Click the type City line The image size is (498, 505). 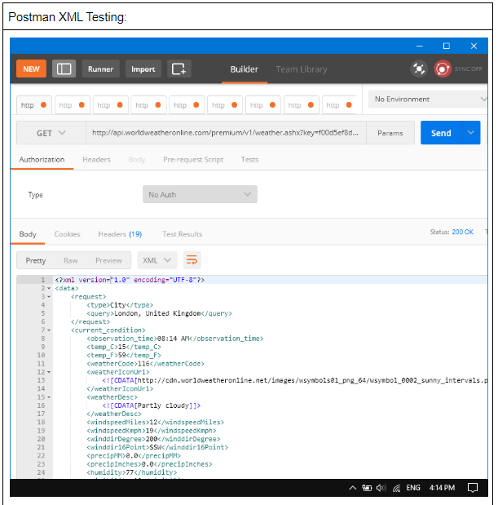[120, 305]
